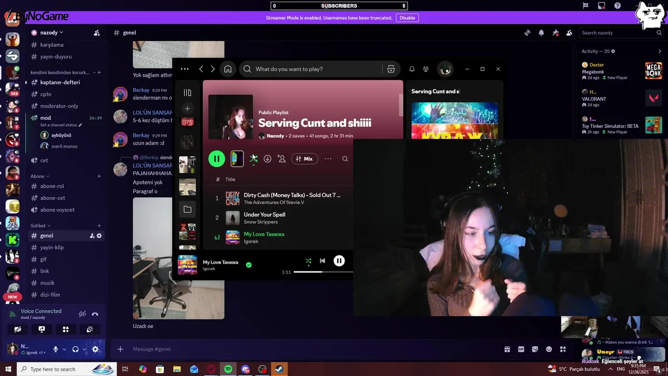Open Discord user settings gear
668x376 pixels.
(x=95, y=349)
